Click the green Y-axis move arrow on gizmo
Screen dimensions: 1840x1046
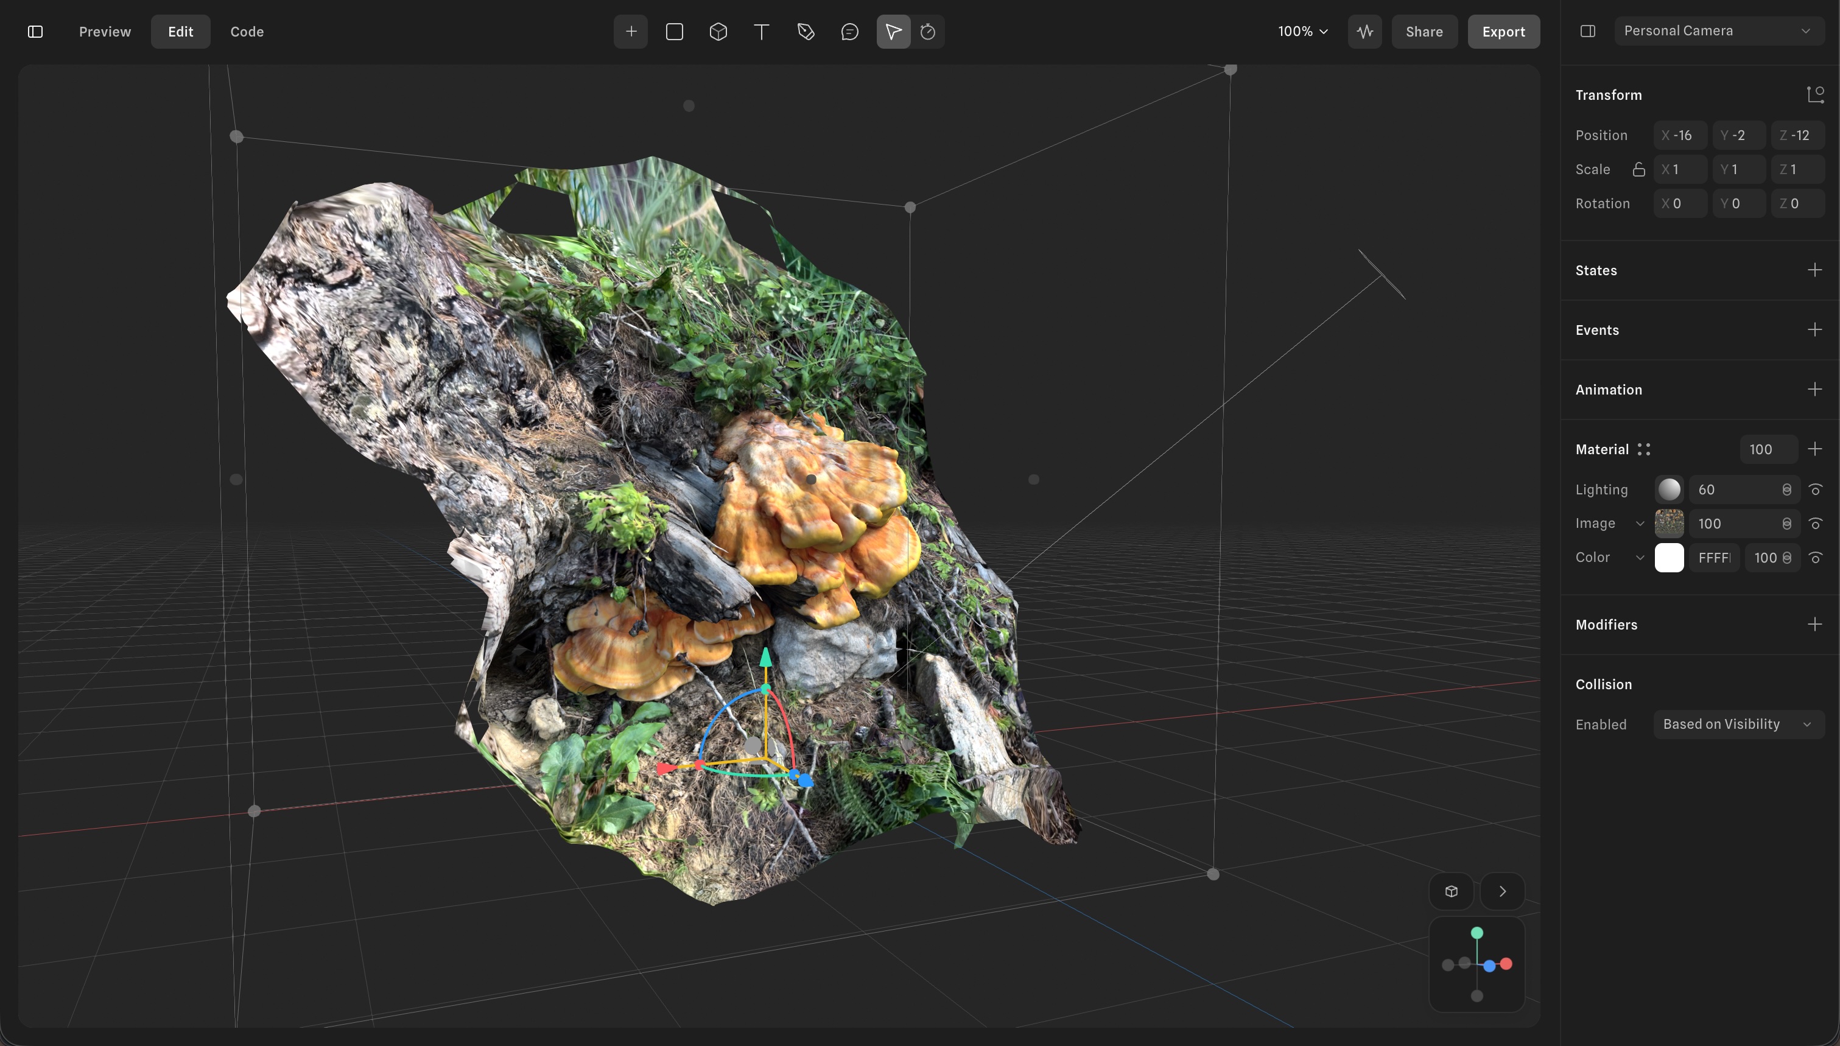[765, 656]
